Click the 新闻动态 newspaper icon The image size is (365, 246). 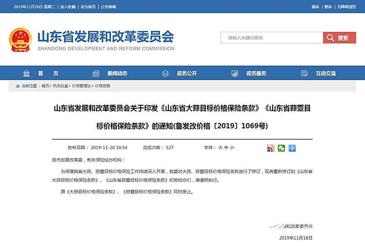coord(96,73)
